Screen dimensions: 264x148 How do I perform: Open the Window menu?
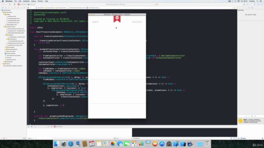tap(40, 1)
